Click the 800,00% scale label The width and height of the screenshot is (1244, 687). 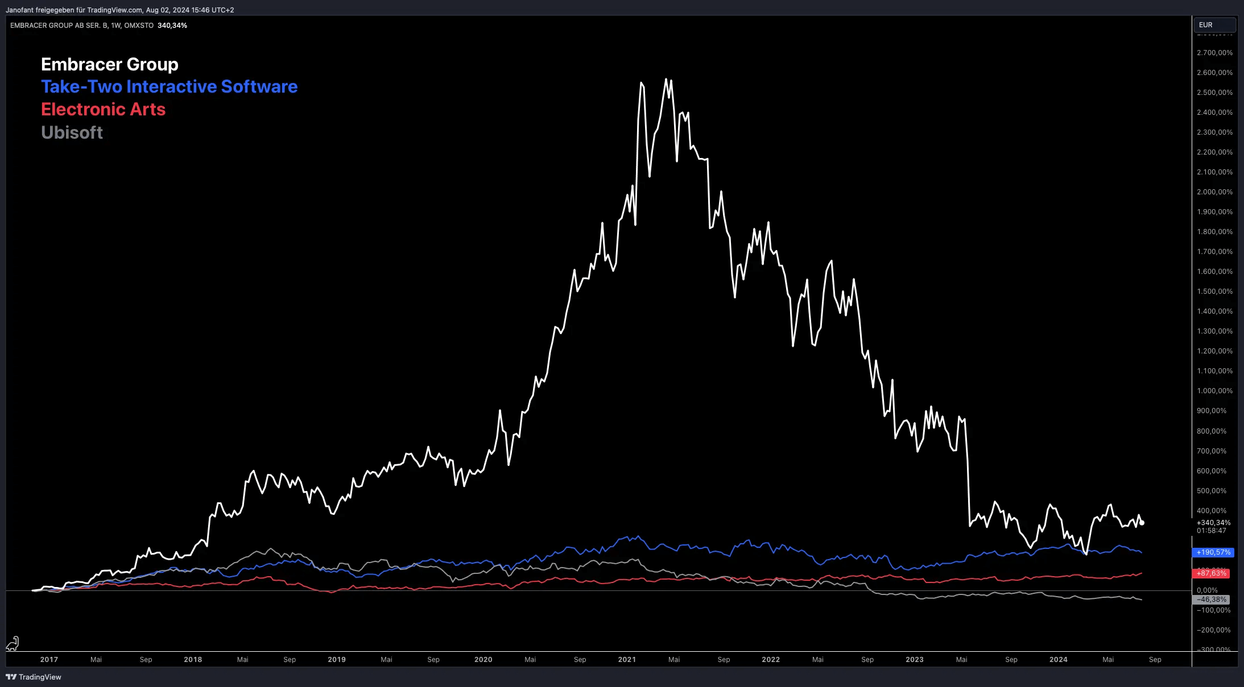[1212, 431]
